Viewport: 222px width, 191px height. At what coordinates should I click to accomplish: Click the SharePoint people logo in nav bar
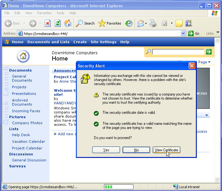coord(7,42)
